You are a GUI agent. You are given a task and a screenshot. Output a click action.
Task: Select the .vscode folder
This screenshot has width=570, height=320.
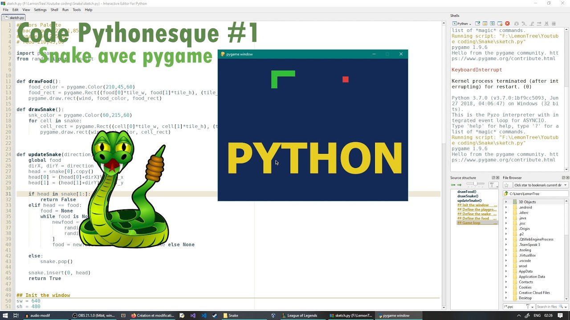[x=525, y=260]
